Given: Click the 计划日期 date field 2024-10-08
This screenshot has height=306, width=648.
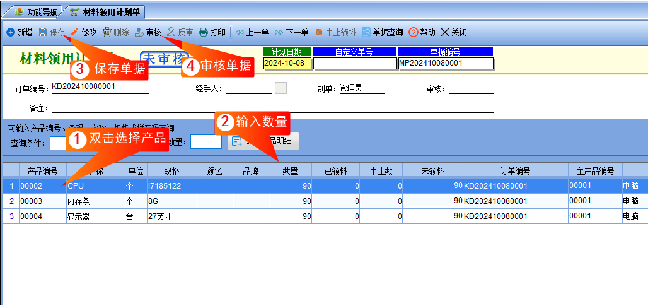Looking at the screenshot, I should (287, 63).
